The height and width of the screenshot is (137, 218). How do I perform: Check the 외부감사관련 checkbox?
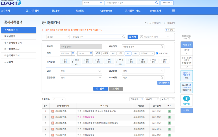coord(117,60)
